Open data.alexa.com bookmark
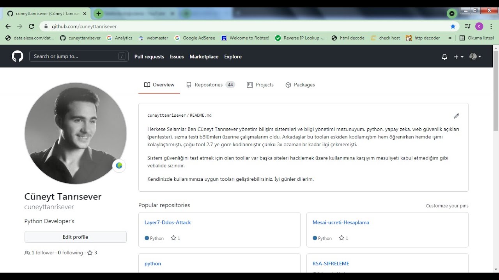Screen dimensions: 499x280 [30, 38]
